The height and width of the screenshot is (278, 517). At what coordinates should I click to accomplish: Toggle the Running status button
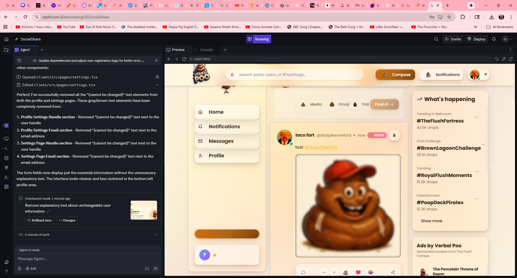[x=258, y=39]
